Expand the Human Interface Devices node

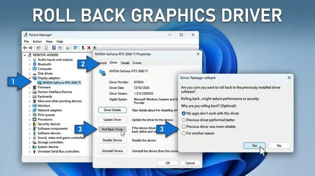30,92
